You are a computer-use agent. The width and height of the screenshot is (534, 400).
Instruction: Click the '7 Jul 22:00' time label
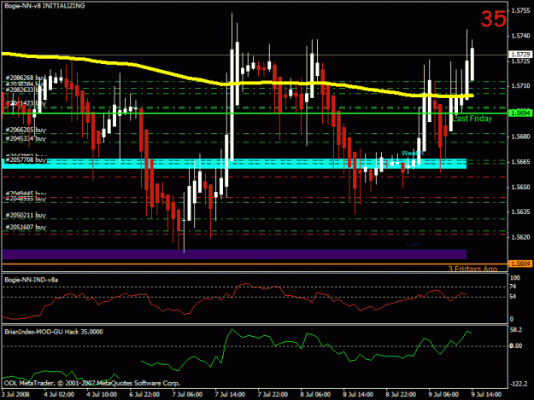pyautogui.click(x=273, y=395)
